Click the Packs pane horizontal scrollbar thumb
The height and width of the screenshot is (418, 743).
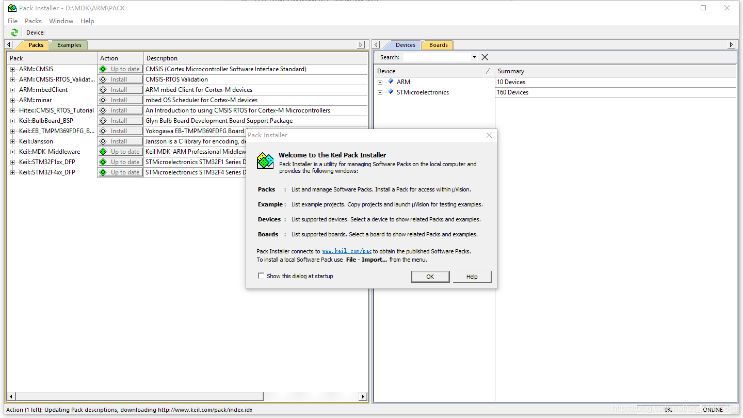click(139, 396)
